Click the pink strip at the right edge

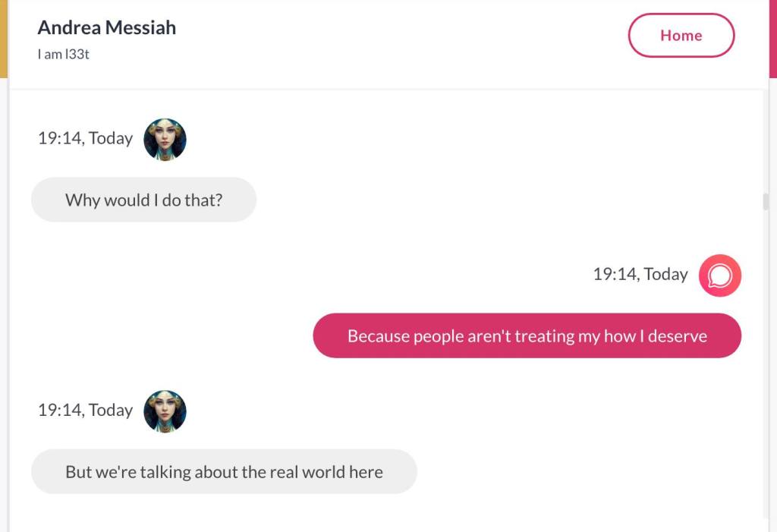point(772,38)
